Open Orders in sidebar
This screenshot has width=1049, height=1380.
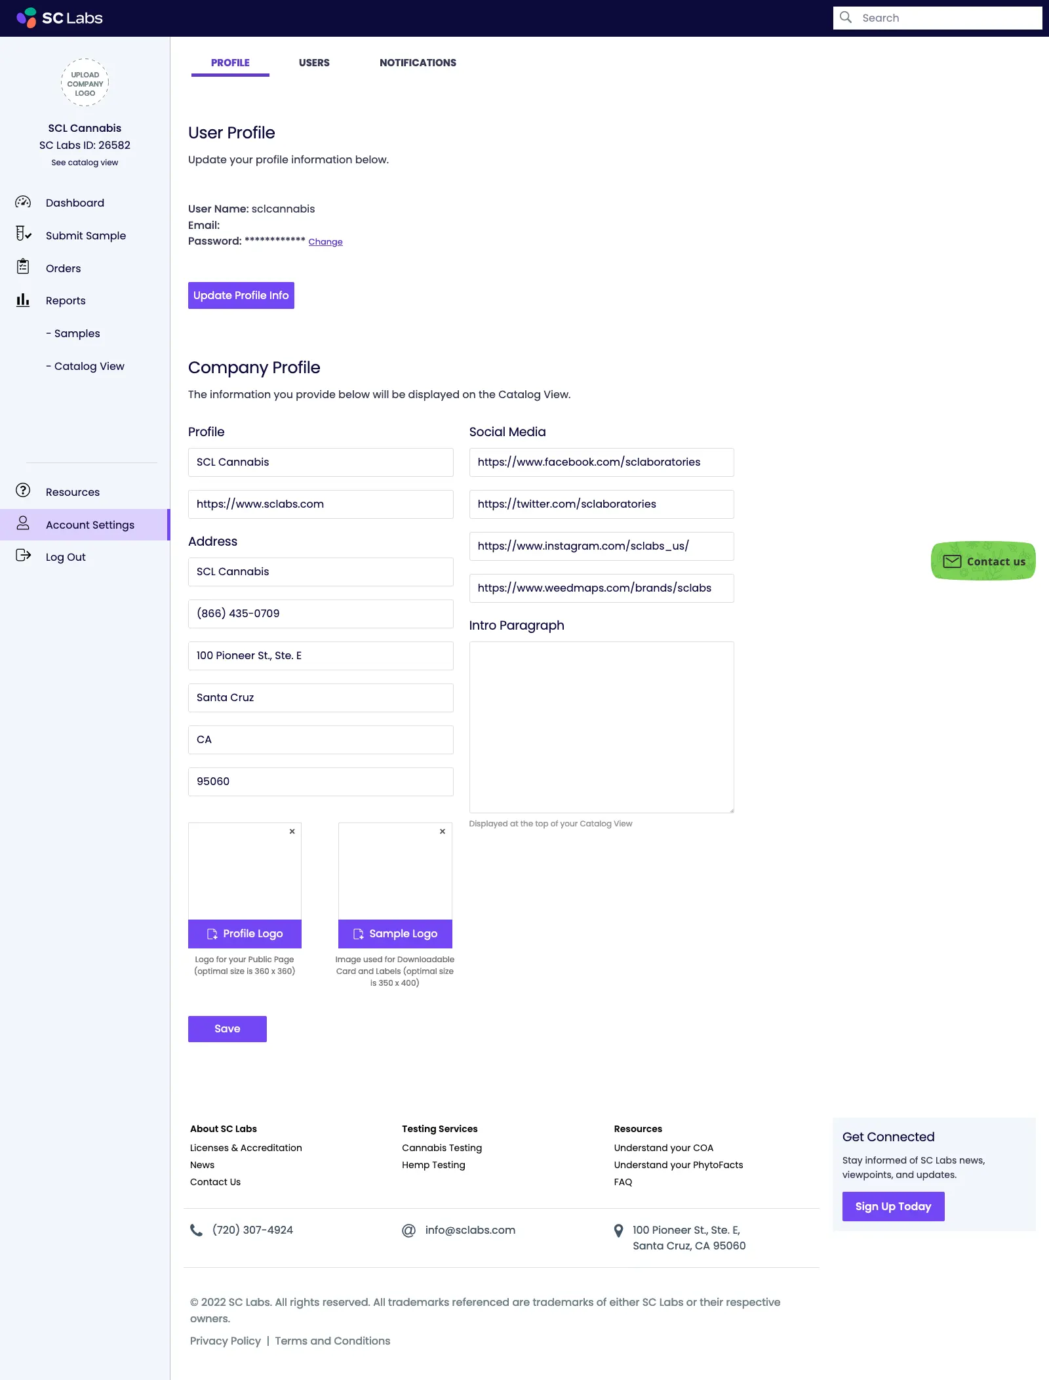(64, 268)
